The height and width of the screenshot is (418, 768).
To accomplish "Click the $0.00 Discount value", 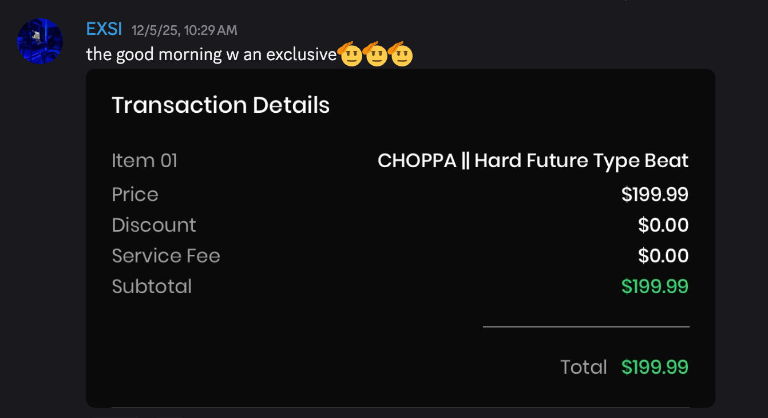I will click(663, 225).
